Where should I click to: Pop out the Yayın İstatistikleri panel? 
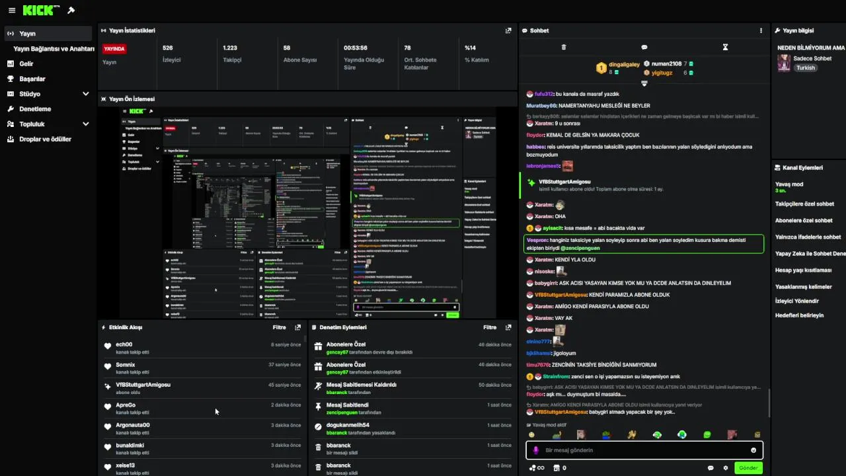(508, 30)
